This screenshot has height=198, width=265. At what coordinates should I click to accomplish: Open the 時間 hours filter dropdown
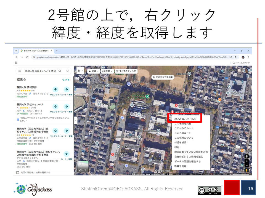point(107,71)
